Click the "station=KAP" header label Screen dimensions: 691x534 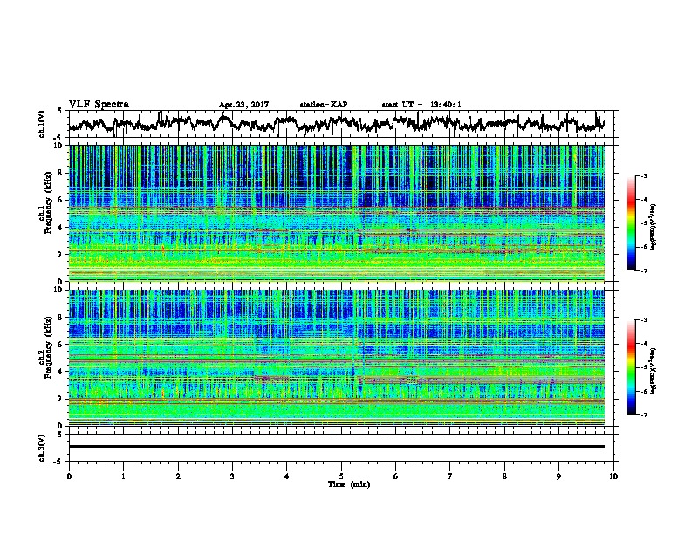[324, 105]
